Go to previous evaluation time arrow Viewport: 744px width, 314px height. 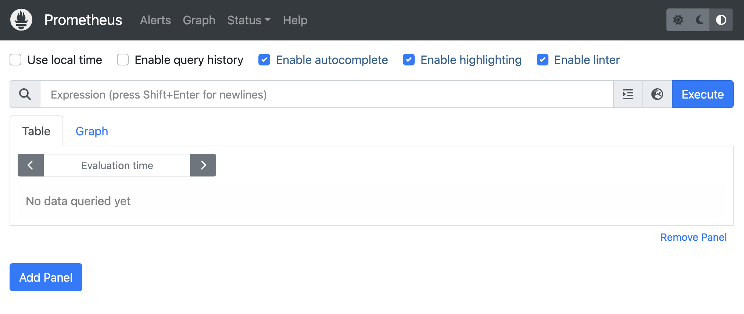[x=31, y=165]
